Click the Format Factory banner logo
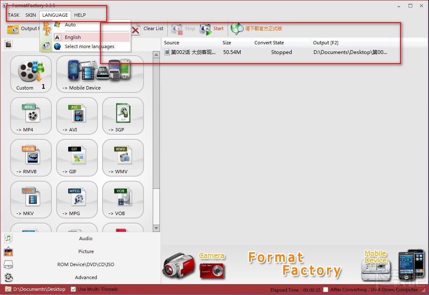 (295, 264)
